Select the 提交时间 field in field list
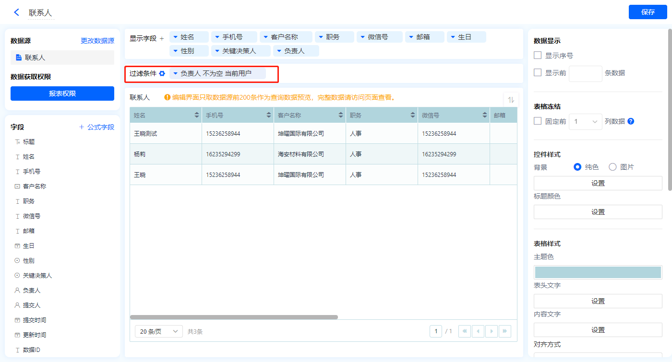The image size is (672, 362). tap(34, 320)
